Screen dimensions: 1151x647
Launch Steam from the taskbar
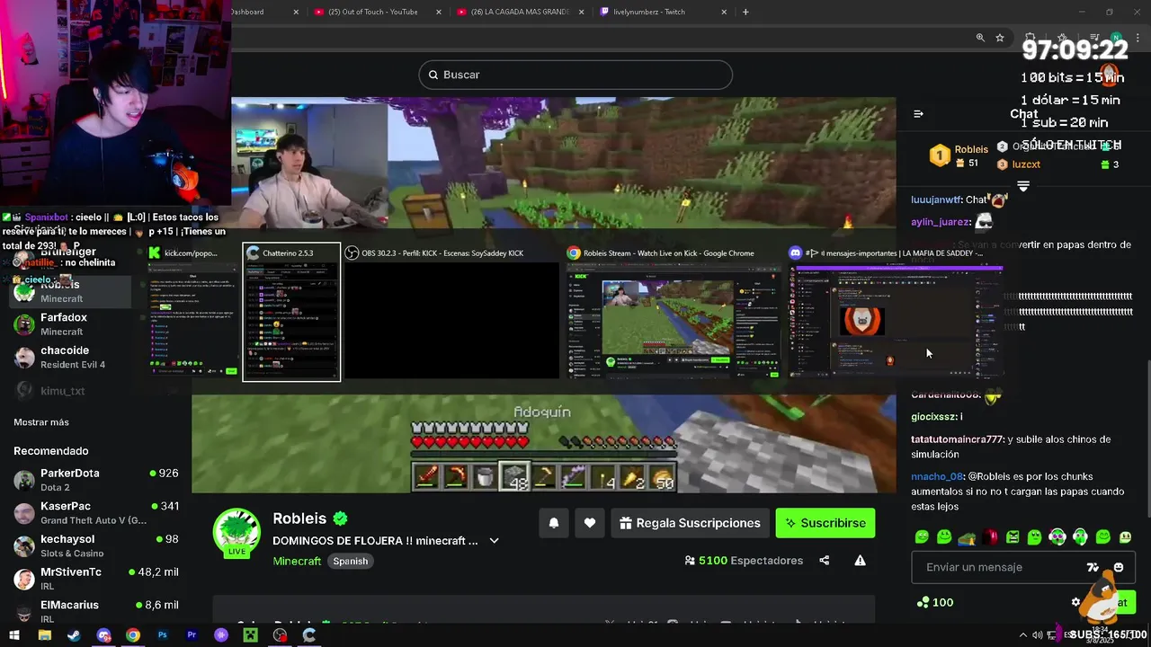[74, 635]
